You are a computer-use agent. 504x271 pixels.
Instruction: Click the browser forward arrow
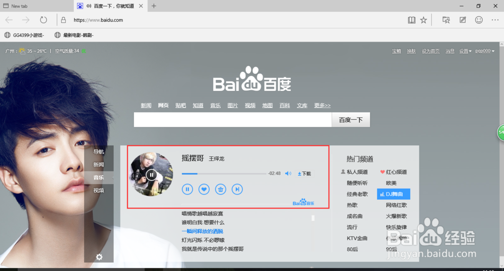click(26, 20)
